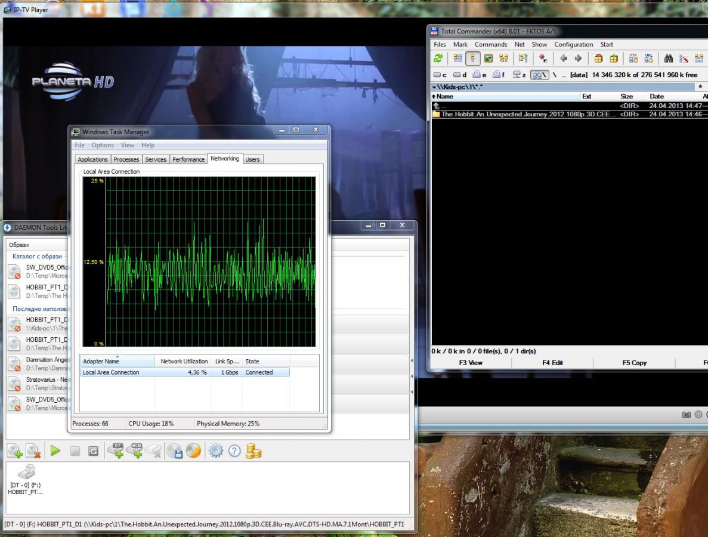The height and width of the screenshot is (537, 708).
Task: Show the directory tree view in Total Commander
Action: (x=503, y=58)
